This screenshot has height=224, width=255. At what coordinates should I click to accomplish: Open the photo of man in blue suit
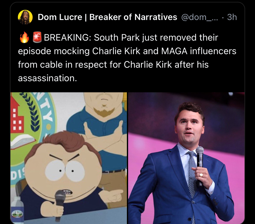[186, 158]
